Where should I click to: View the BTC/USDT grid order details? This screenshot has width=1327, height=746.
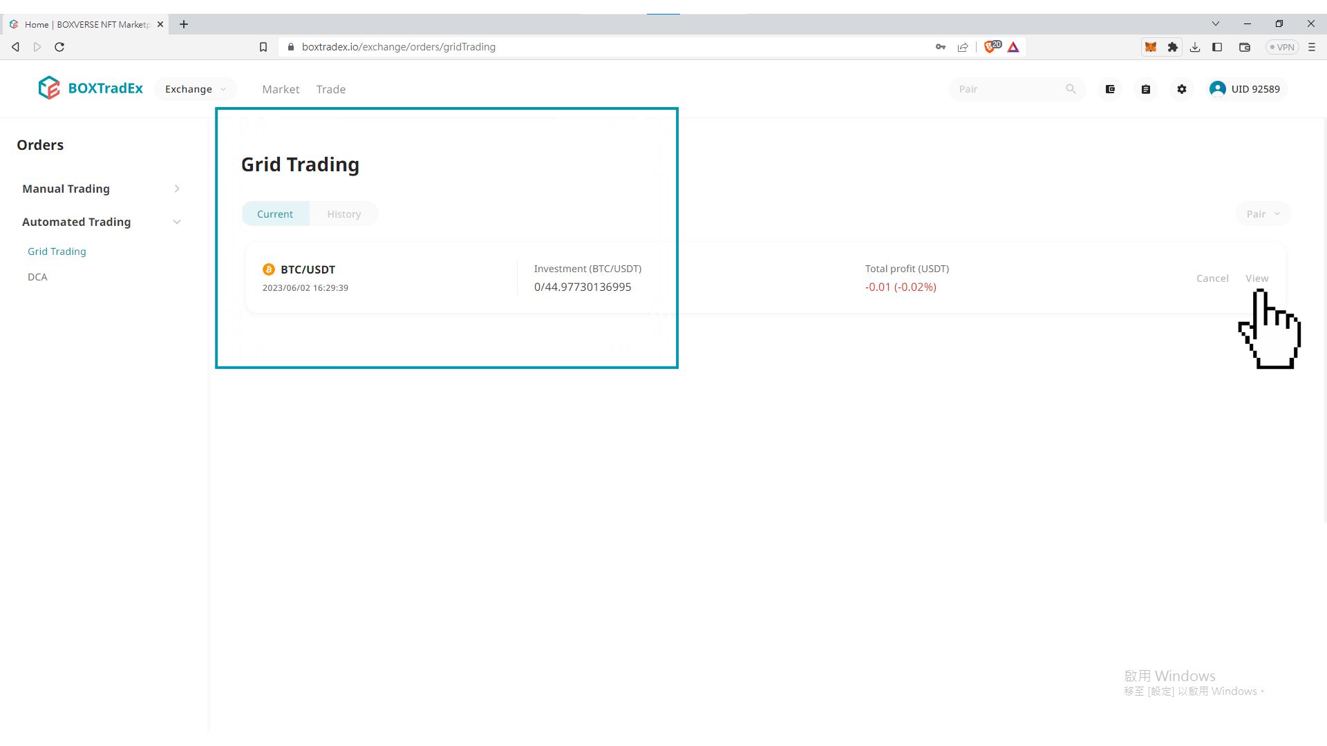point(1257,278)
